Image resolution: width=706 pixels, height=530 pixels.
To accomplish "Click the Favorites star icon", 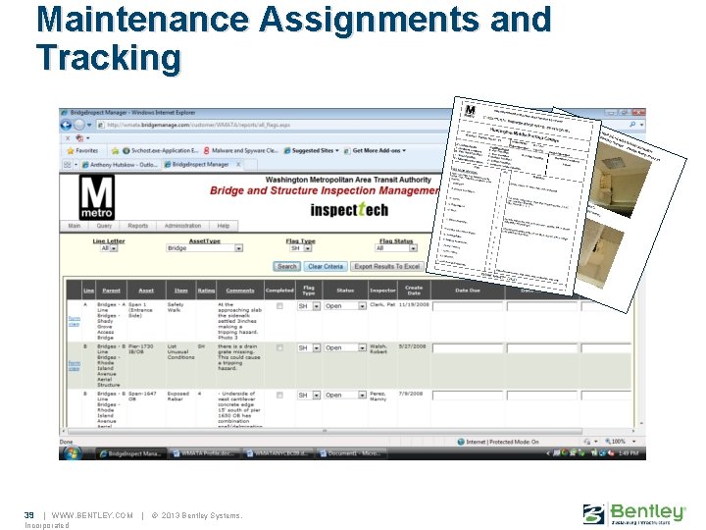I will 70,150.
